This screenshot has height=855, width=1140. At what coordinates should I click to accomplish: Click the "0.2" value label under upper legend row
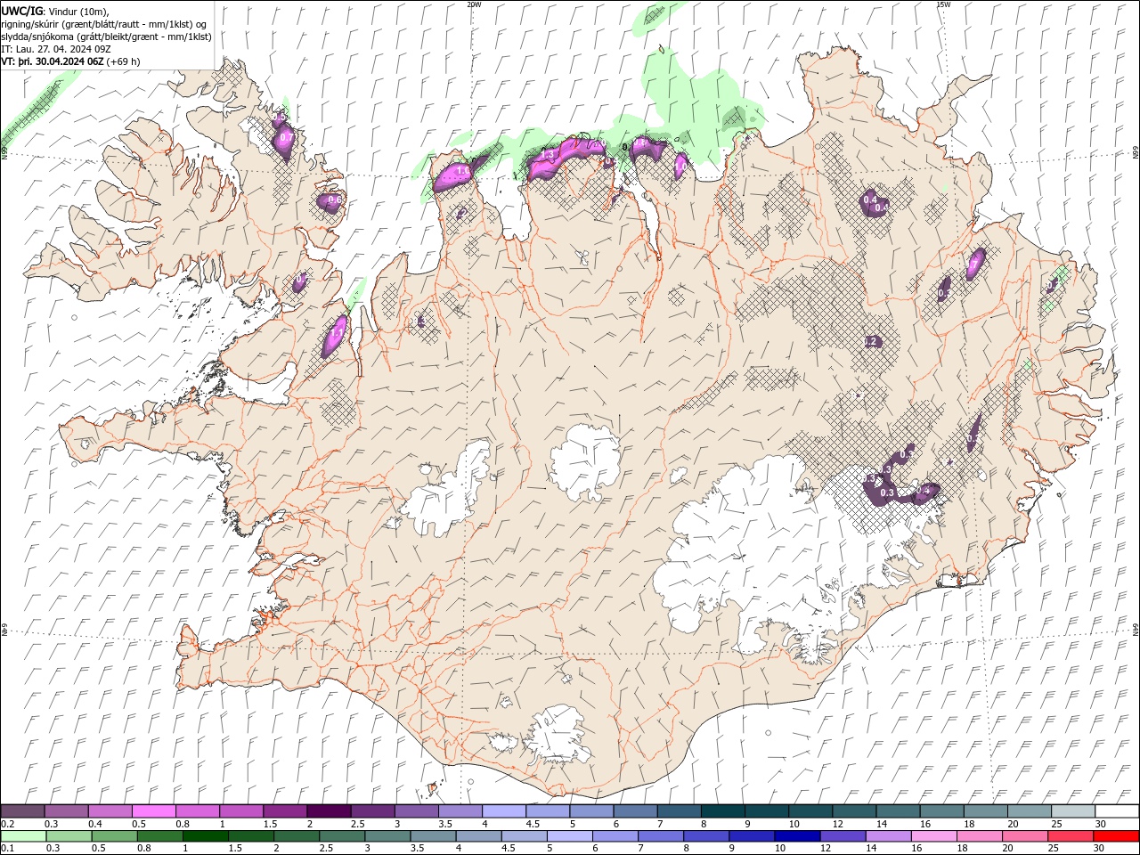[x=8, y=824]
